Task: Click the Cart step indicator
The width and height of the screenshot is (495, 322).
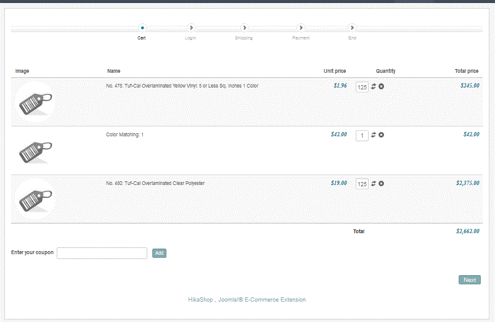Action: (142, 28)
